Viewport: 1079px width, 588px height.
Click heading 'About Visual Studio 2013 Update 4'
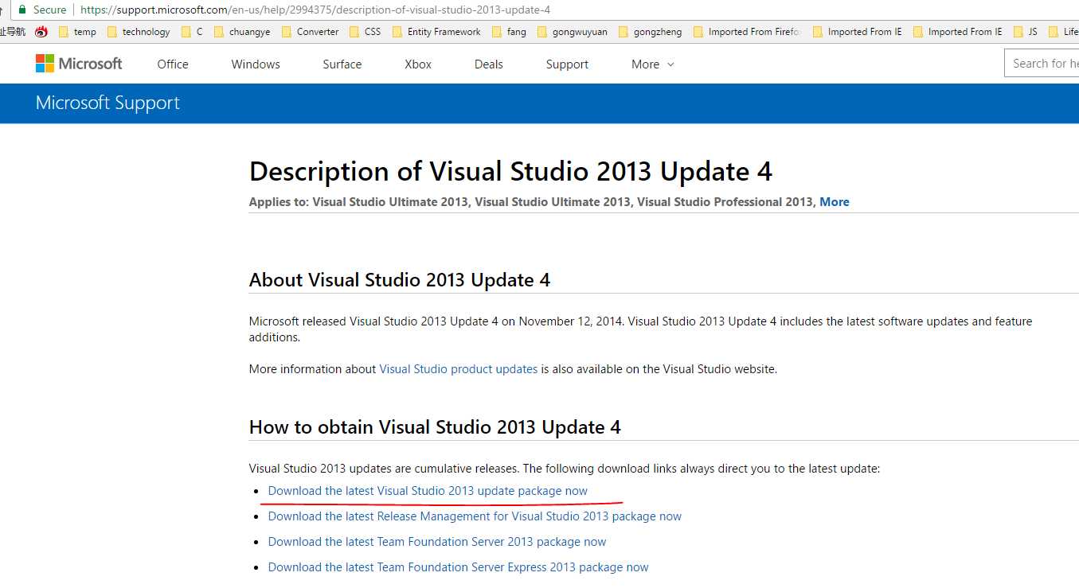(x=400, y=280)
